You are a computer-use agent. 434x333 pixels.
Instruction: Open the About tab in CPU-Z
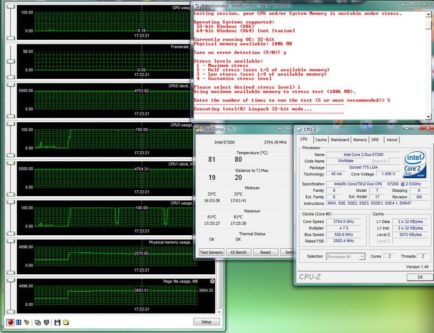pyautogui.click(x=391, y=140)
